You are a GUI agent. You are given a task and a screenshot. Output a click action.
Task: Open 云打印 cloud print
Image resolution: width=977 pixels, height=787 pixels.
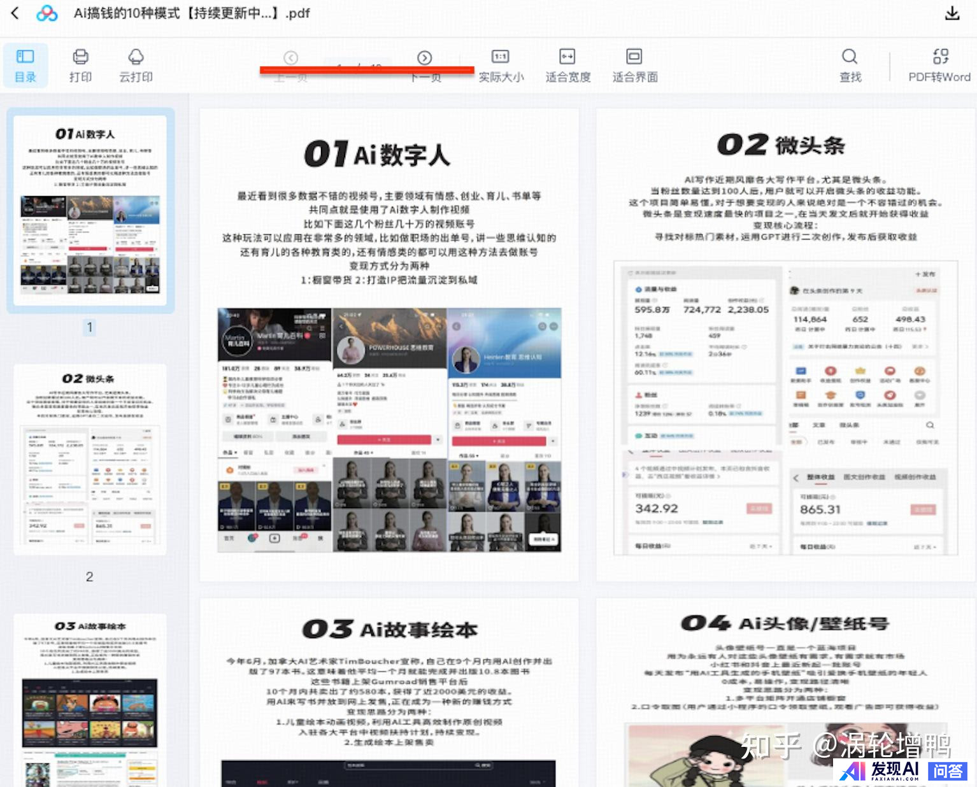(136, 65)
